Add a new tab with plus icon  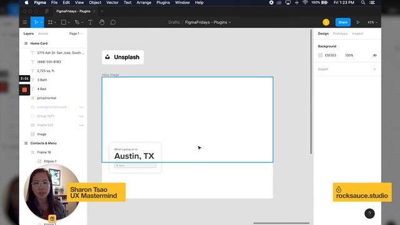pyautogui.click(x=102, y=11)
